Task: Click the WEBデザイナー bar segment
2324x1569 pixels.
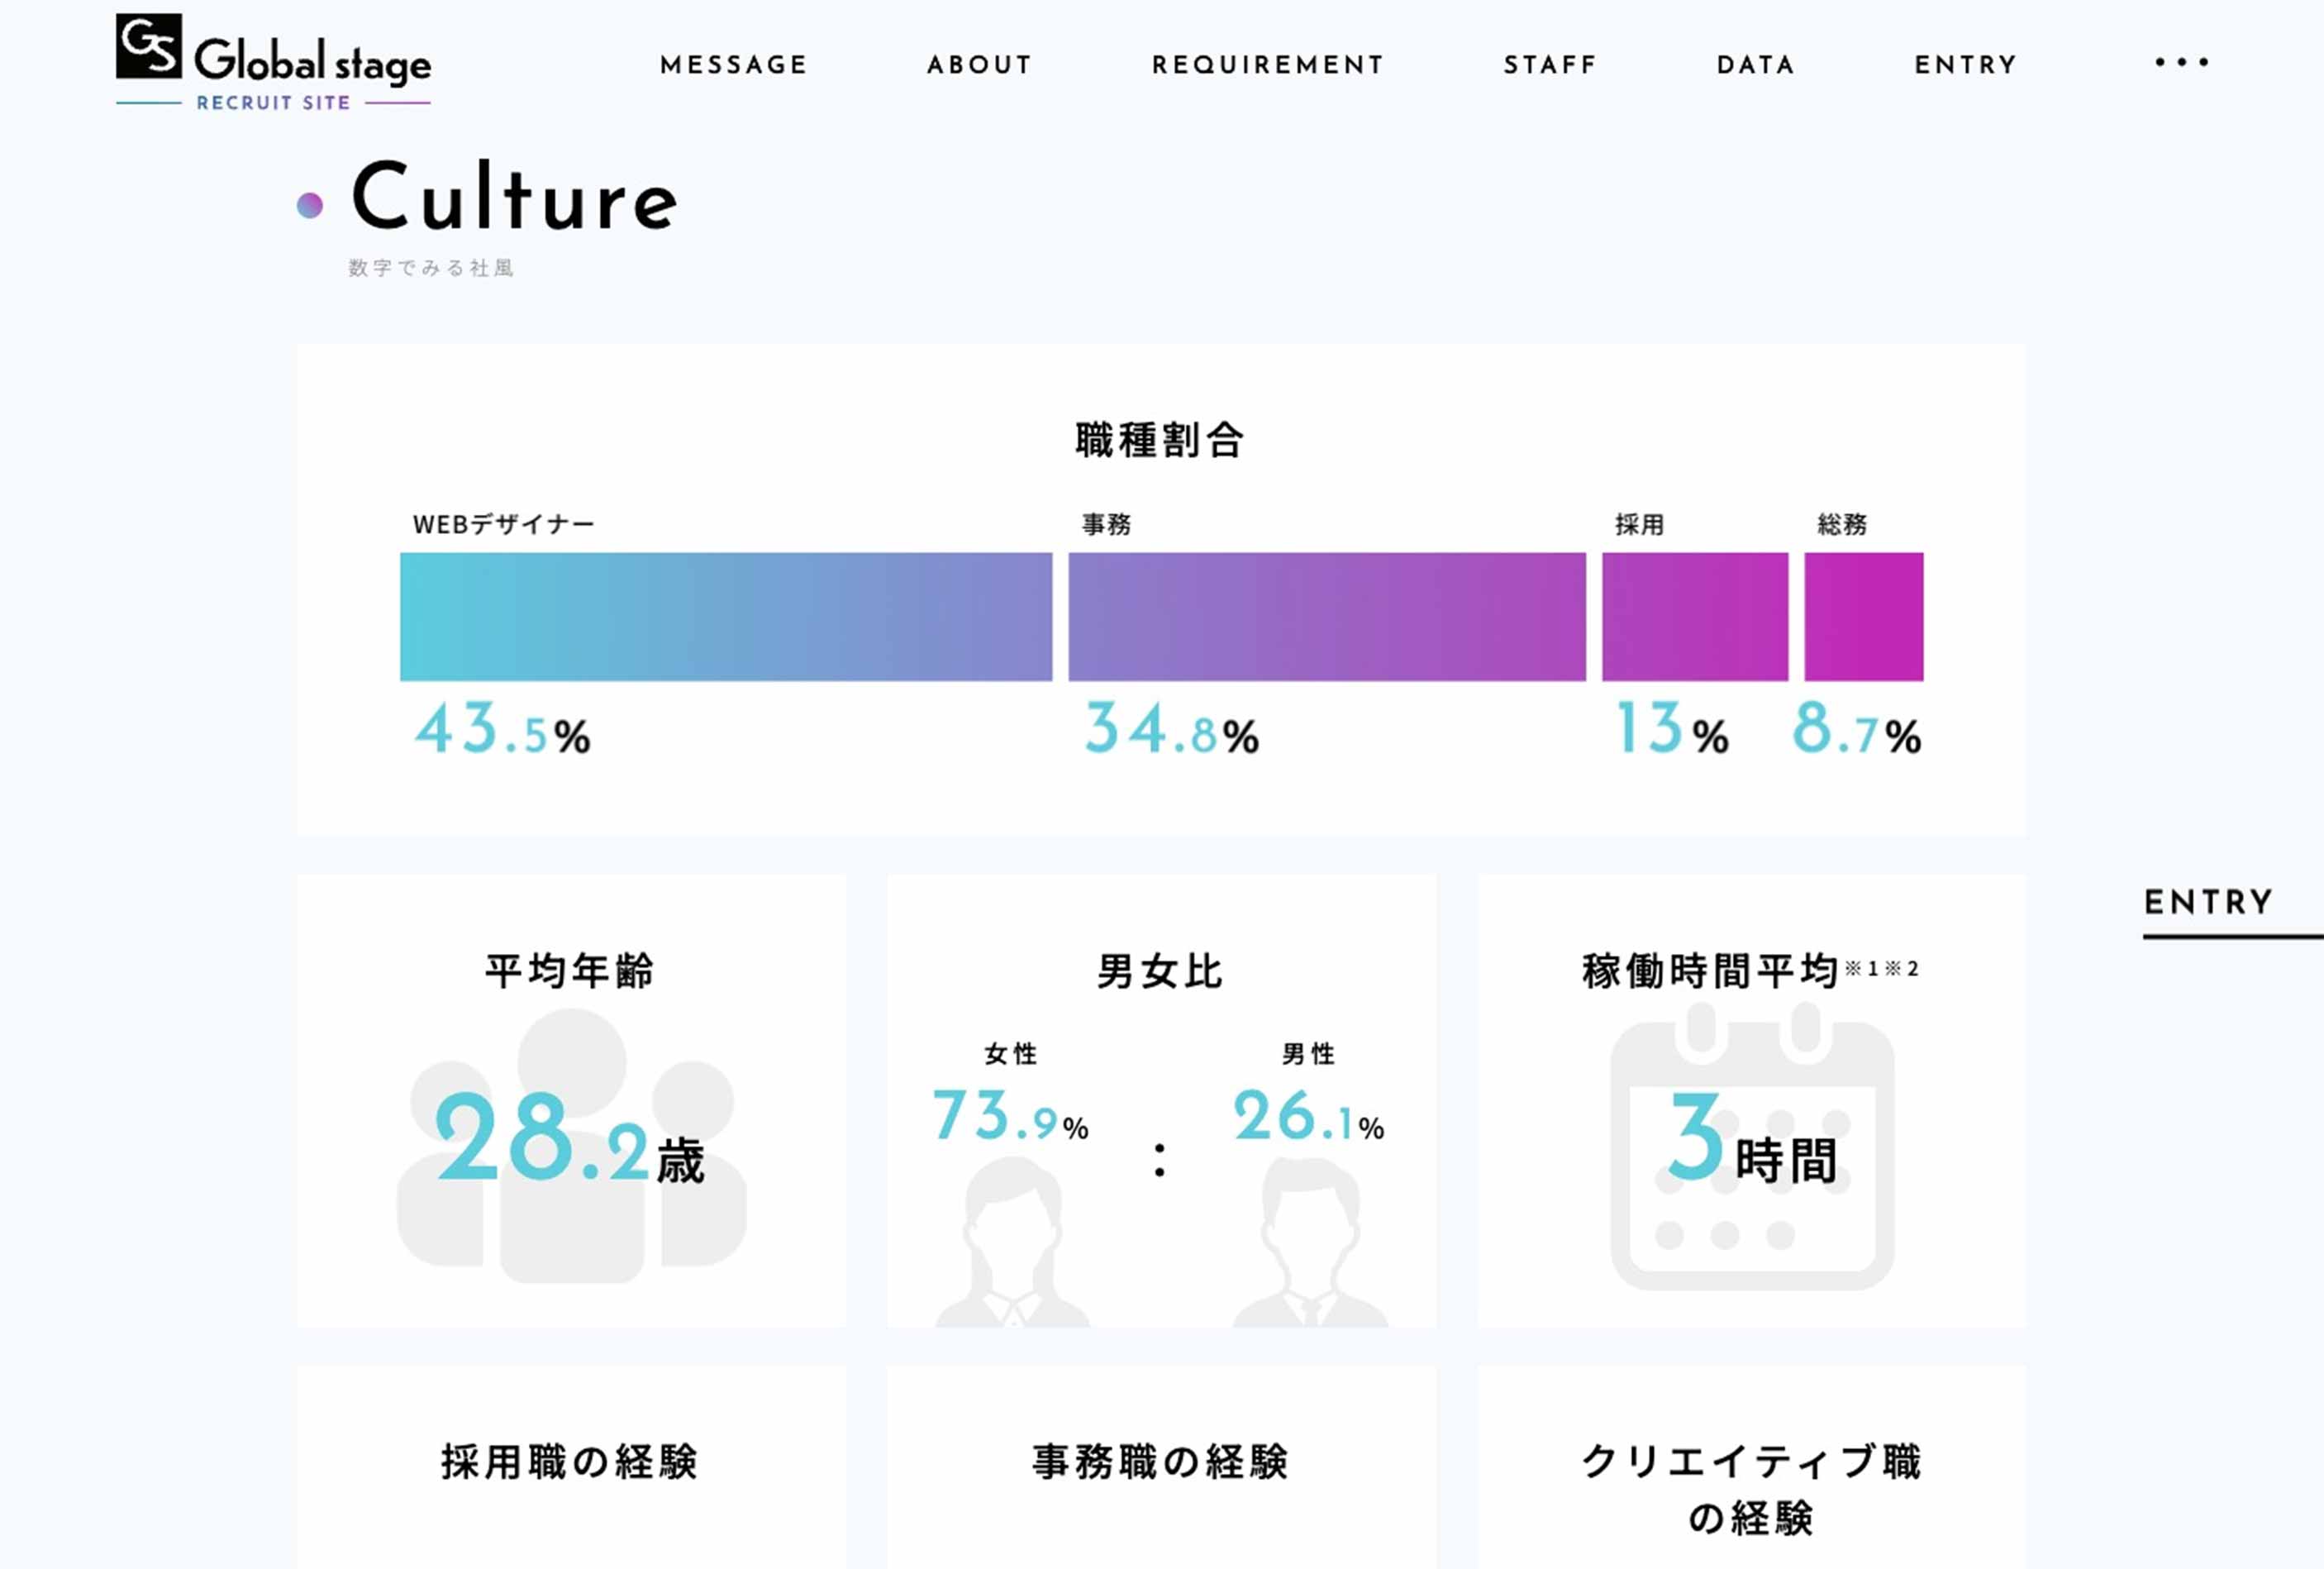Action: [x=726, y=617]
